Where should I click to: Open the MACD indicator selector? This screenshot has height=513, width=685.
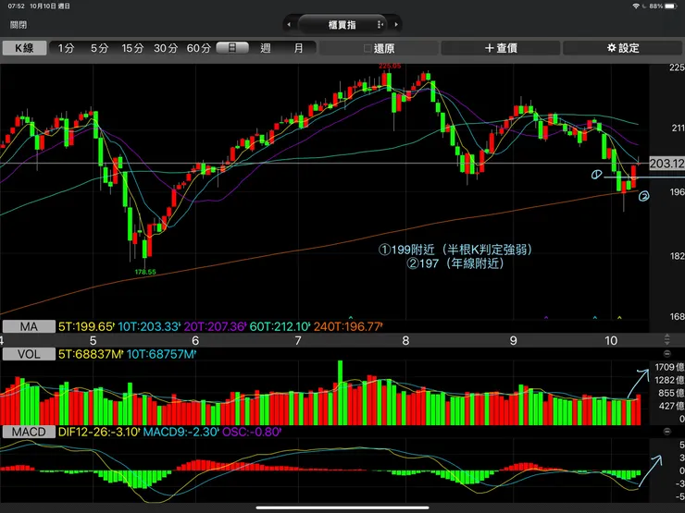[x=29, y=432]
